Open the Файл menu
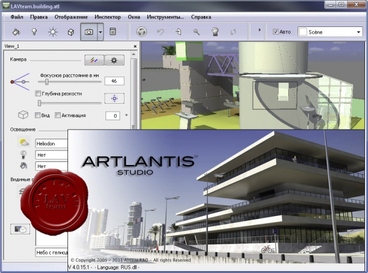 click(x=17, y=17)
